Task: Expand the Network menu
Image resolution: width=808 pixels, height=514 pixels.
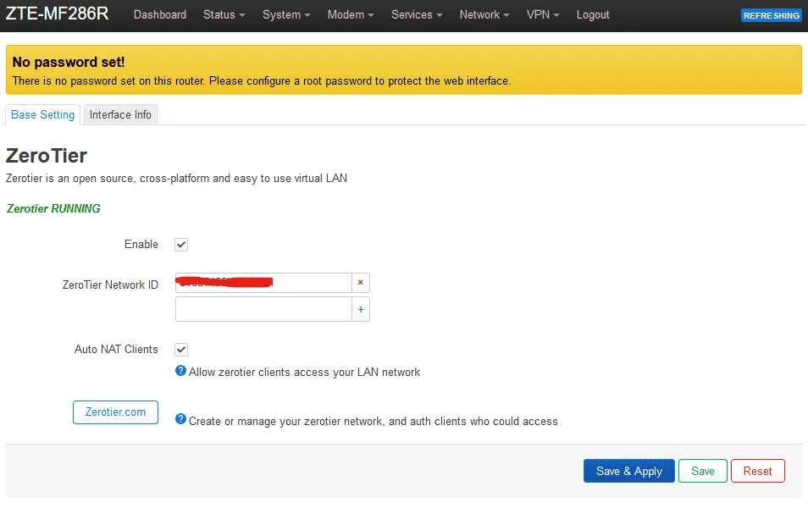Action: tap(484, 15)
